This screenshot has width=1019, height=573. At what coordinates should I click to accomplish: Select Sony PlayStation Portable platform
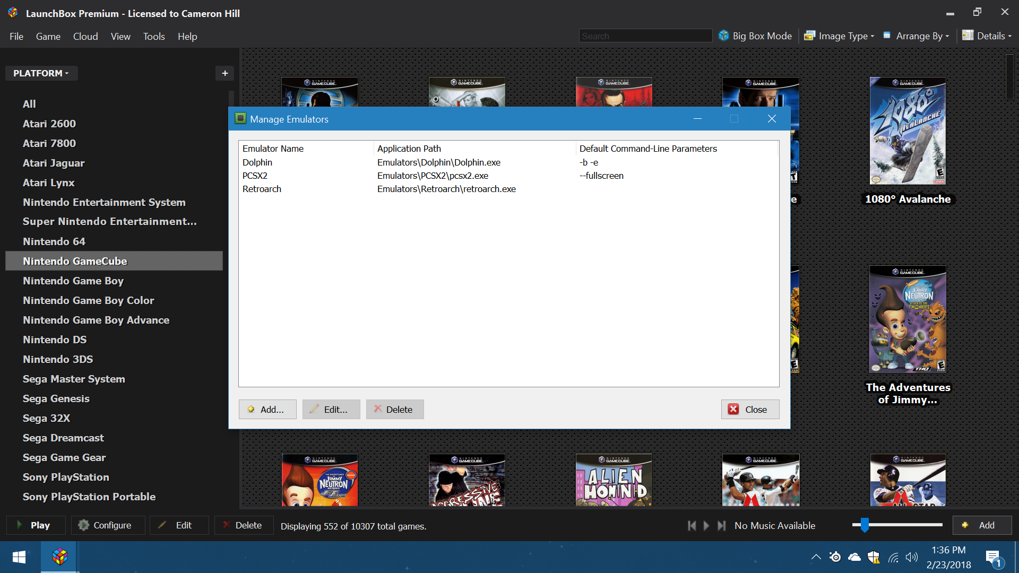point(114,497)
